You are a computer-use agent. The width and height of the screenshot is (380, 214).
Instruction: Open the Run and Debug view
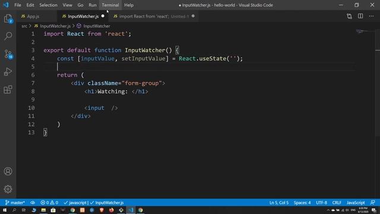tap(8, 71)
